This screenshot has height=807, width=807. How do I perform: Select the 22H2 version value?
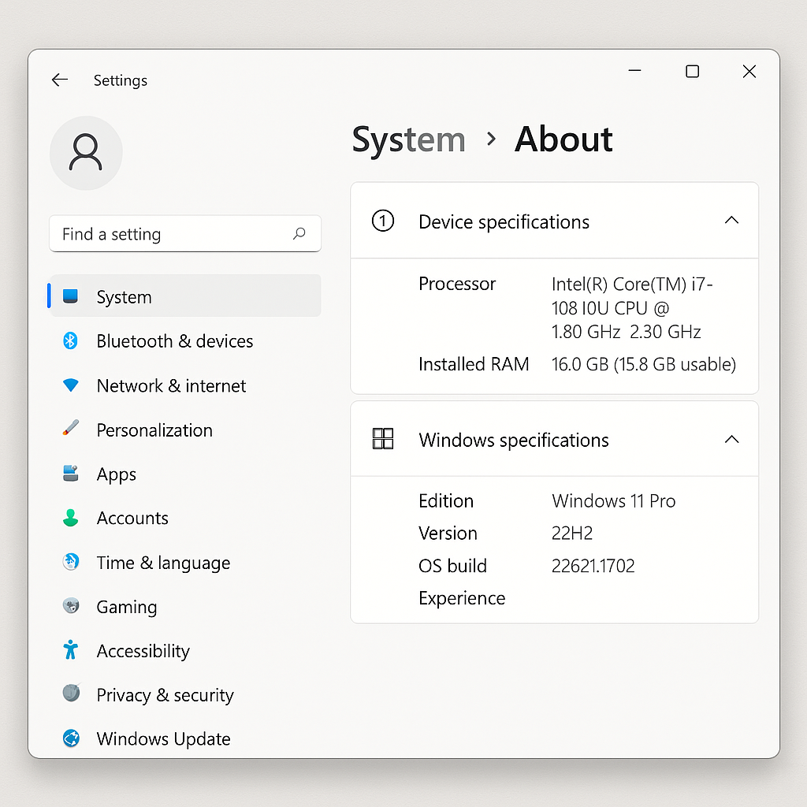click(572, 534)
